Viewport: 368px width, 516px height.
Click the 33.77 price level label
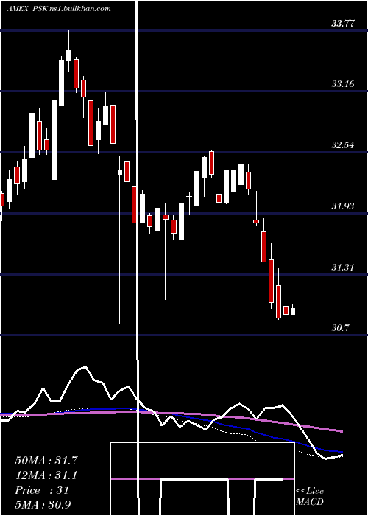pos(343,24)
